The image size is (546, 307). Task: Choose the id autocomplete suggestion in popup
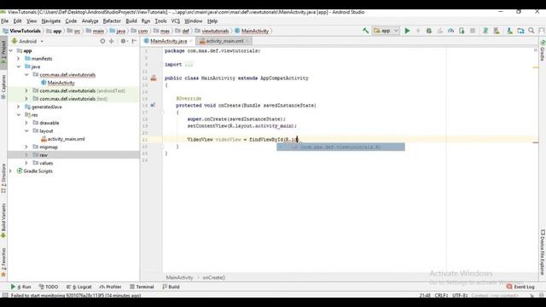[x=340, y=147]
